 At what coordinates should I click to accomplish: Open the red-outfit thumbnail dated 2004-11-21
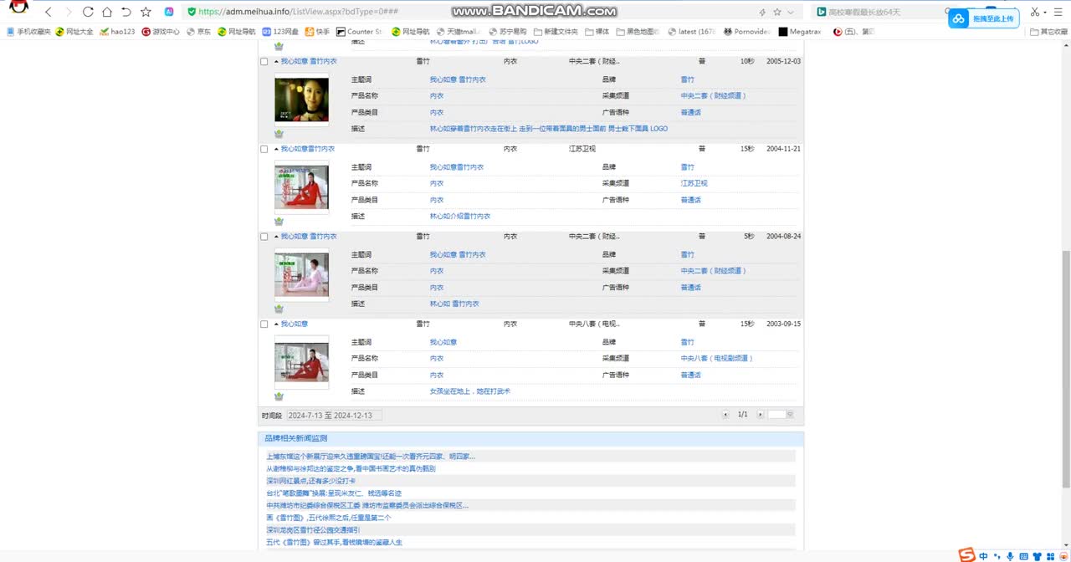point(301,187)
